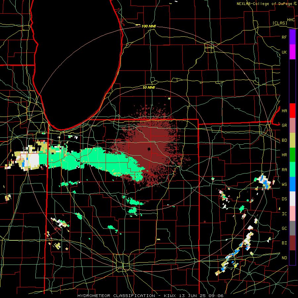298x298 pixels.
Task: Click the UK legend label
Action: pyautogui.click(x=284, y=52)
